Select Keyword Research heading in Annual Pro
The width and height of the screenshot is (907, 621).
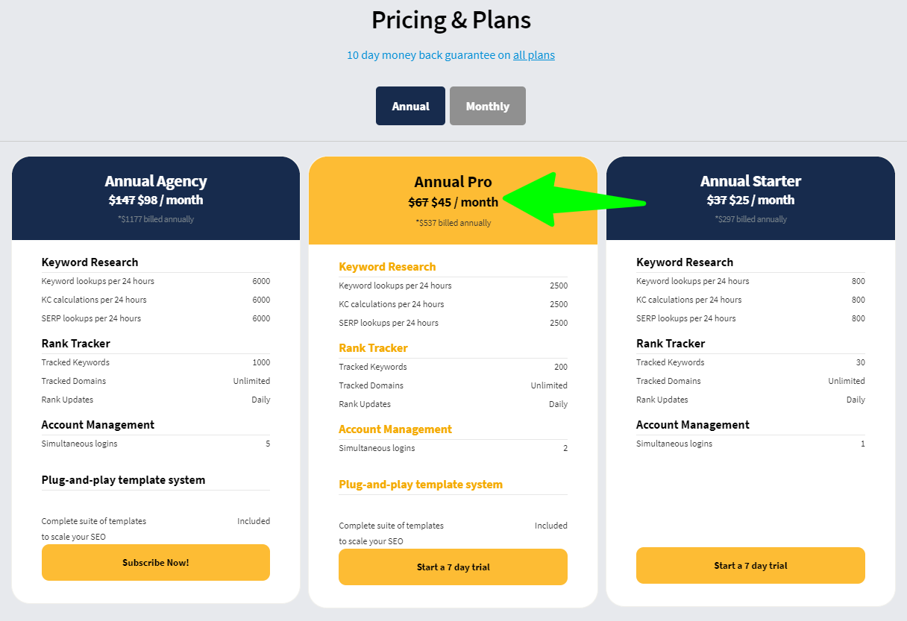387,266
